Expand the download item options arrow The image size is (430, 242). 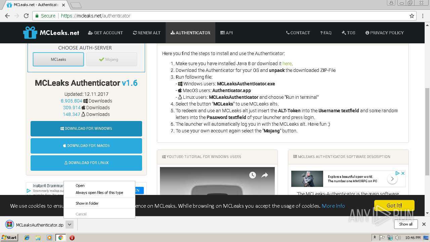(70, 225)
